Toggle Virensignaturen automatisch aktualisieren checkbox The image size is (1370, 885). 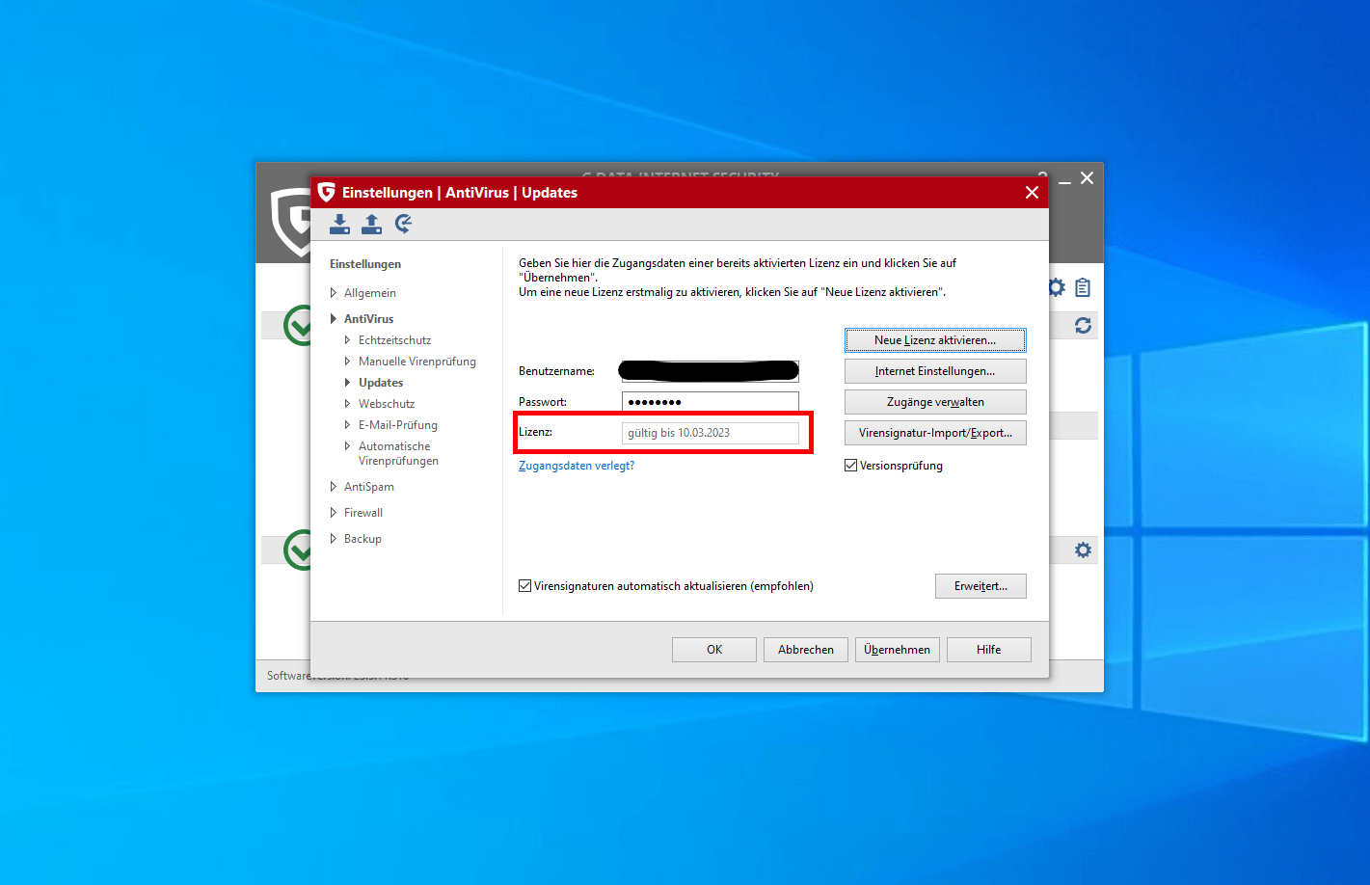(x=525, y=586)
